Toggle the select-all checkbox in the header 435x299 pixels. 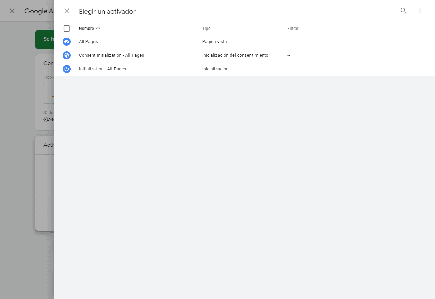tap(67, 29)
